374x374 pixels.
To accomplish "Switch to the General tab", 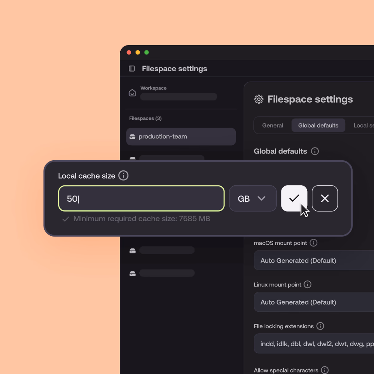I will point(272,125).
